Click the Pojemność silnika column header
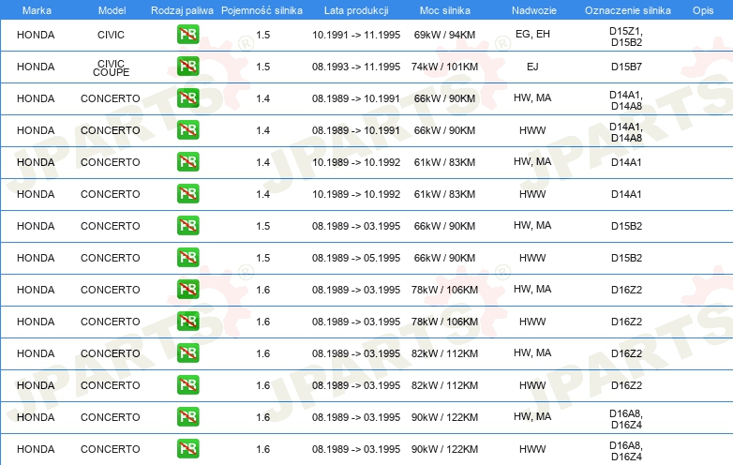The height and width of the screenshot is (465, 733). (x=262, y=10)
